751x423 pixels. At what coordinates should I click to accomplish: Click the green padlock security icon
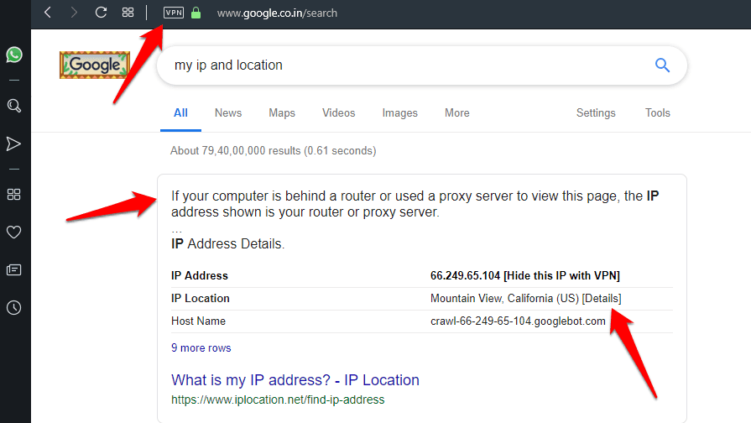(x=196, y=13)
